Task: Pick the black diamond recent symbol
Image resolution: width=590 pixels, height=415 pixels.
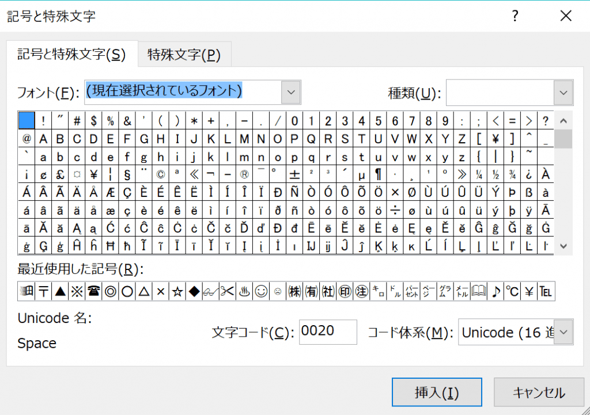Action: 194,292
